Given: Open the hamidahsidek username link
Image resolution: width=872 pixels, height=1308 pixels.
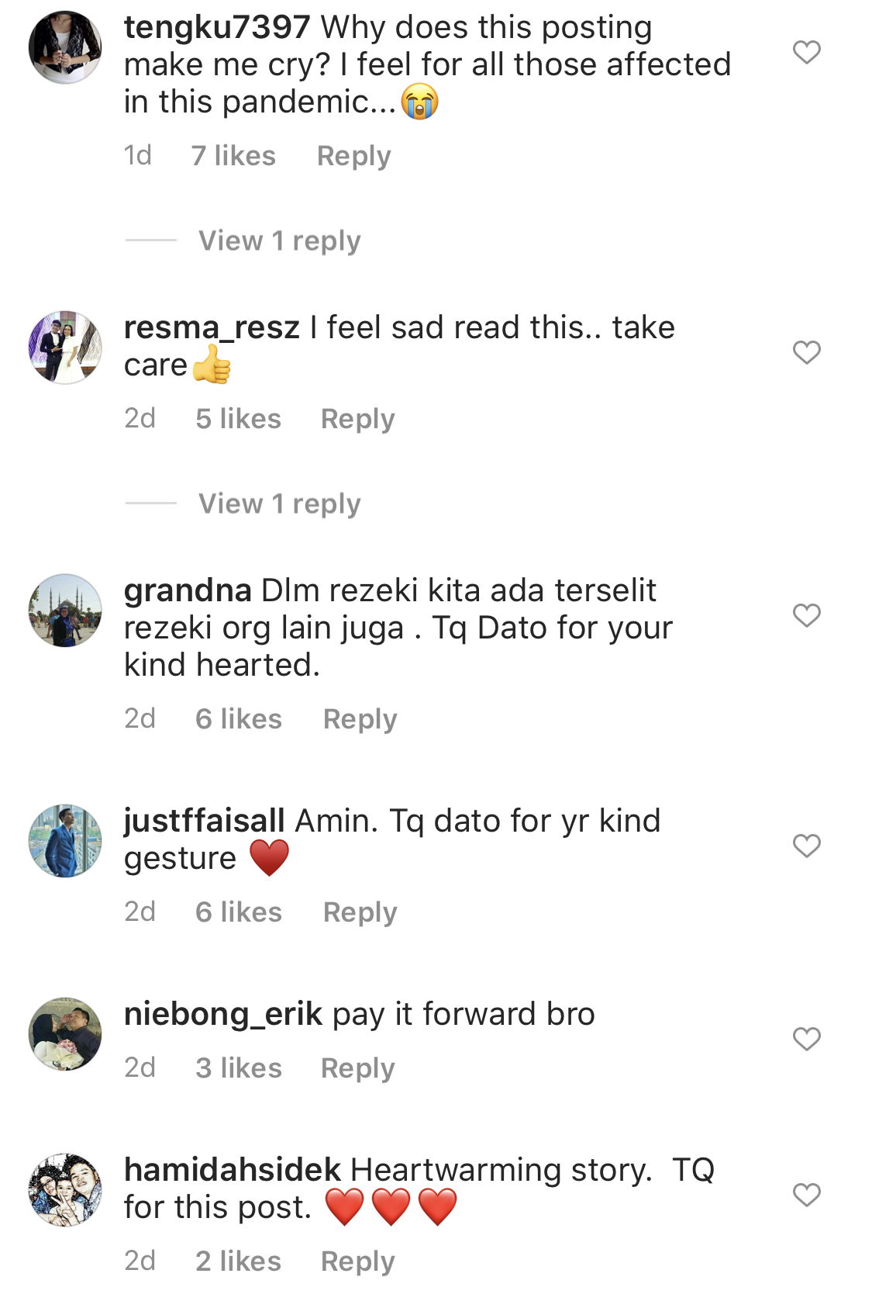Looking at the screenshot, I should click(x=233, y=1170).
